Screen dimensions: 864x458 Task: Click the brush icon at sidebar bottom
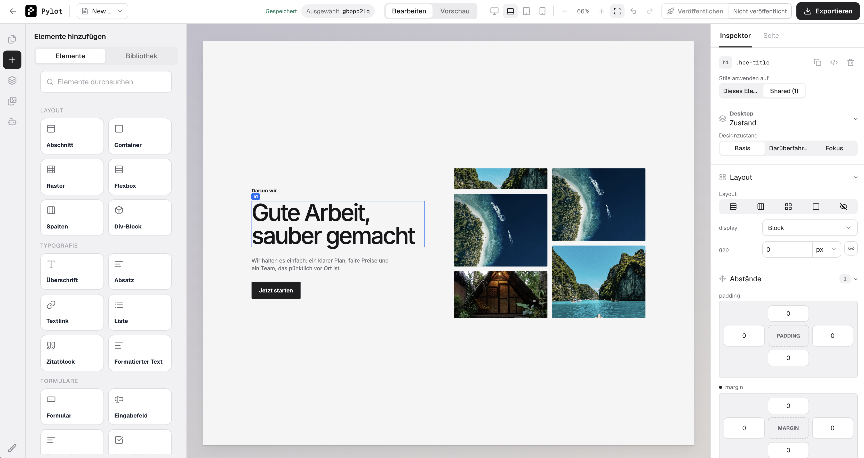pos(12,448)
